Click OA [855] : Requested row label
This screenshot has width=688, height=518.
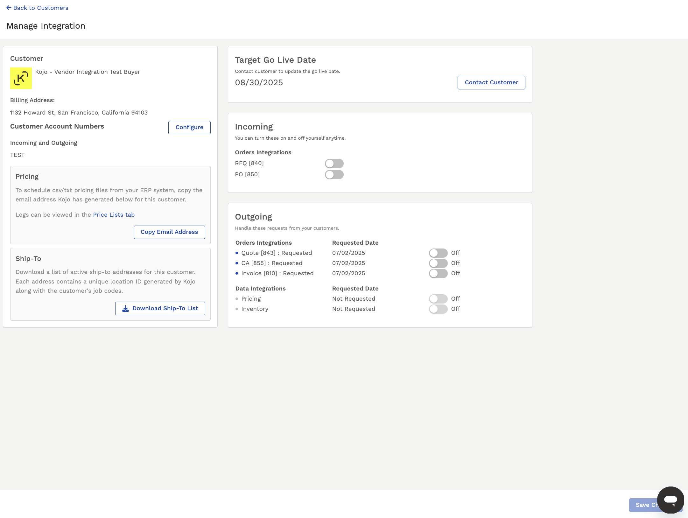(272, 263)
